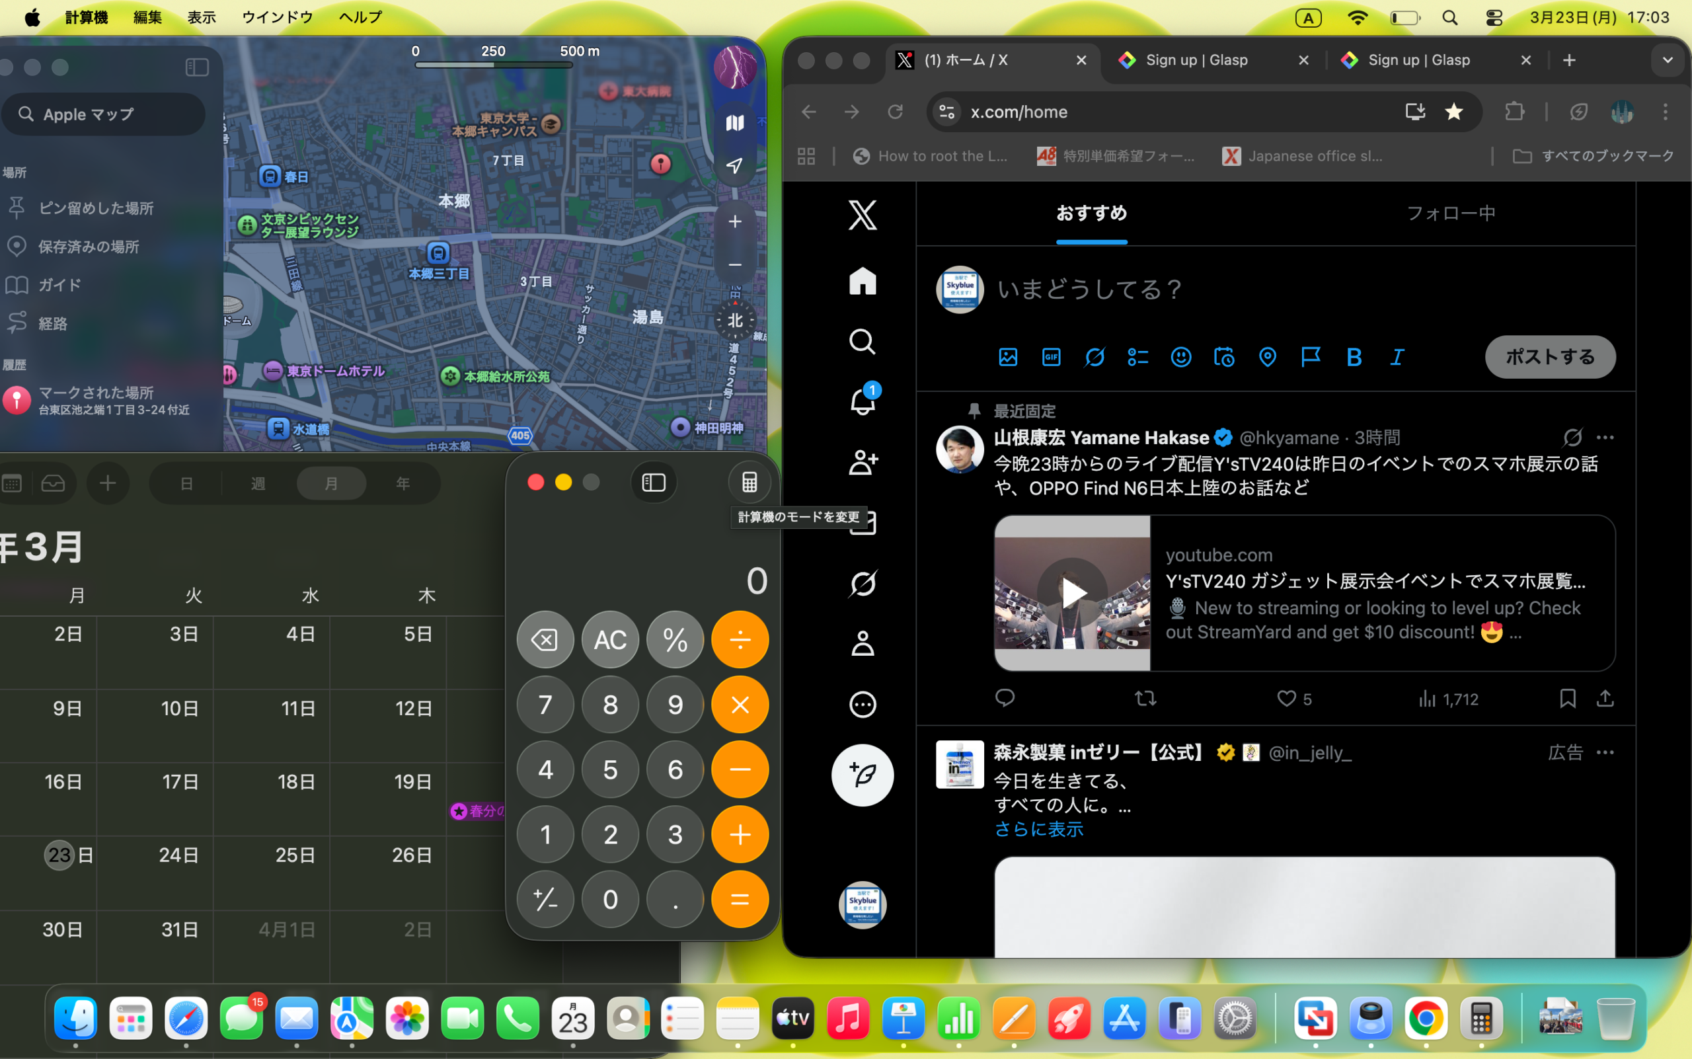Image resolution: width=1692 pixels, height=1059 pixels.
Task: Switch to the フォロー中 tab
Action: tap(1450, 213)
